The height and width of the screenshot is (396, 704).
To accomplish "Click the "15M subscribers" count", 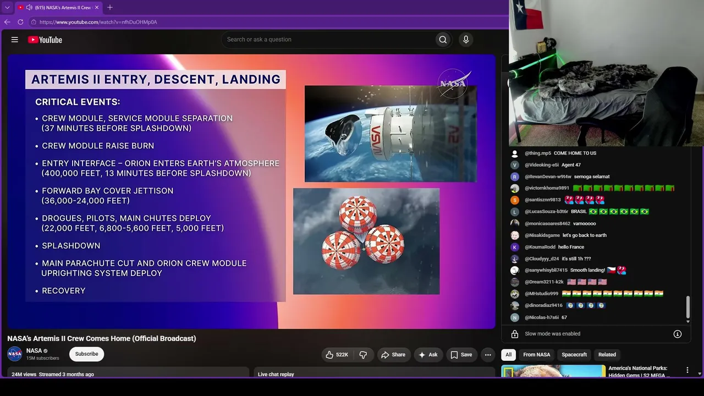I will click(x=43, y=359).
